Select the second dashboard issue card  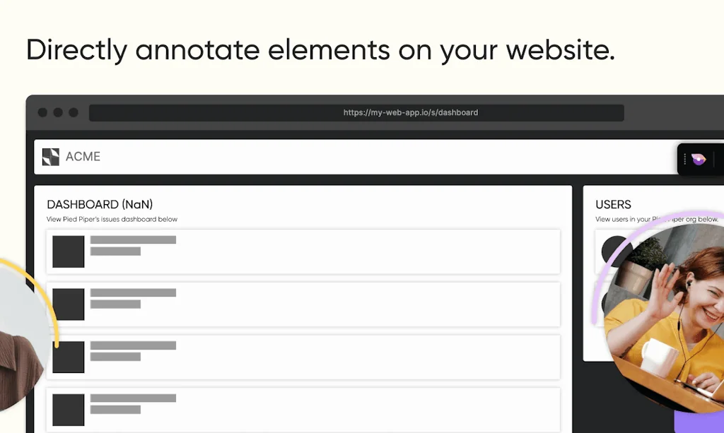pyautogui.click(x=303, y=304)
